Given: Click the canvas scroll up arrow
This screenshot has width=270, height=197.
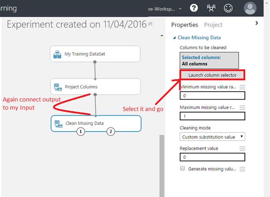Looking at the screenshot, I should point(162,36).
